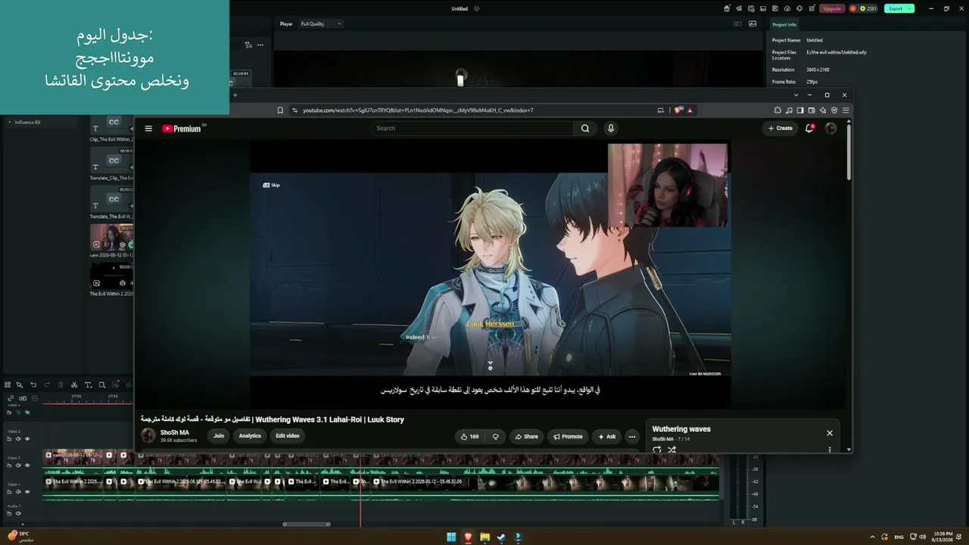
Task: Shuffle the Wuthering waves playlist
Action: point(671,450)
